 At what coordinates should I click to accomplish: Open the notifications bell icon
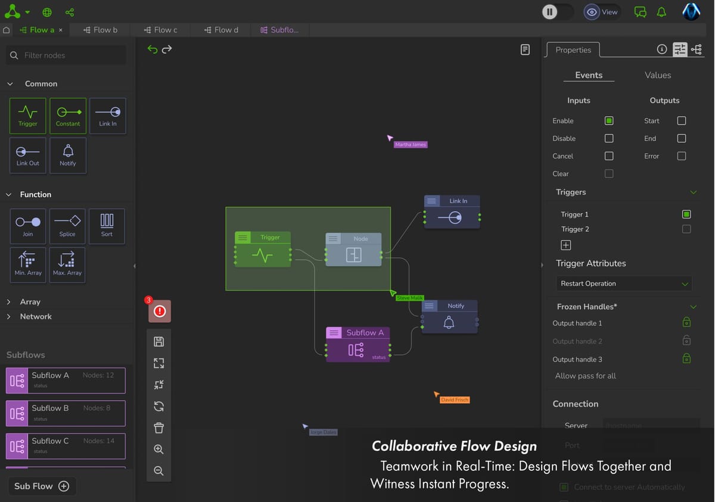point(661,12)
